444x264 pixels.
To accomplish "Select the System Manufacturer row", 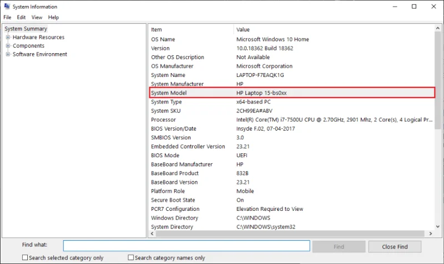I will point(292,84).
